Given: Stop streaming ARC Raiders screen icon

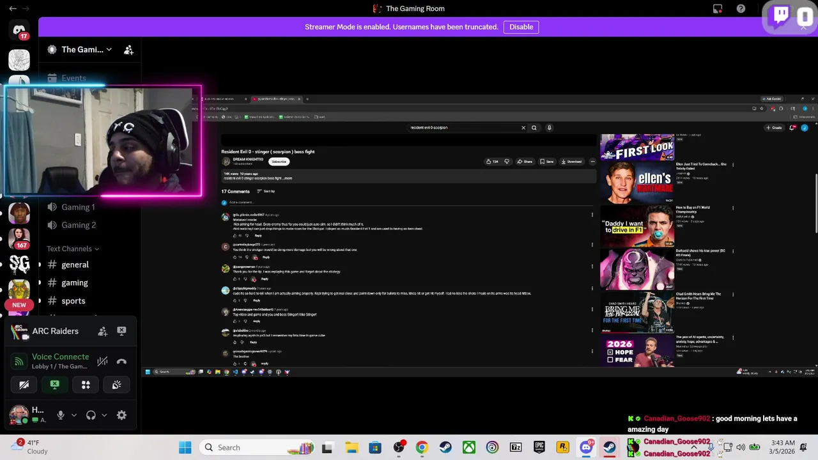Looking at the screenshot, I should (x=121, y=331).
